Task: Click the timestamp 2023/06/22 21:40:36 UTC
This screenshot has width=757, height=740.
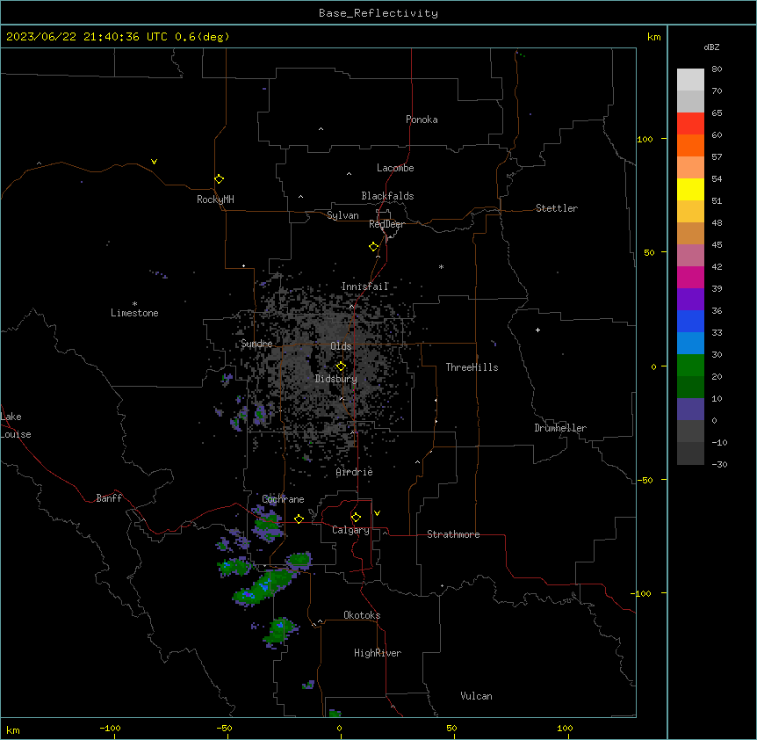Action: (x=87, y=37)
